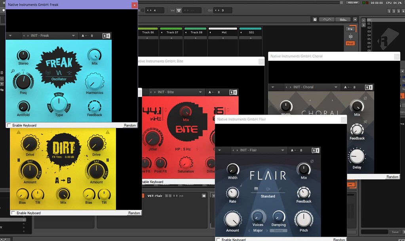
Task: Click the left warning triangle icon in Dirt
Action: (x=18, y=133)
